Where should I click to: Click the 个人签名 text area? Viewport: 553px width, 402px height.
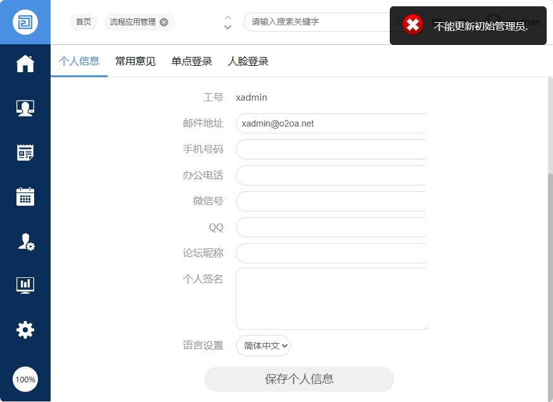(331, 299)
